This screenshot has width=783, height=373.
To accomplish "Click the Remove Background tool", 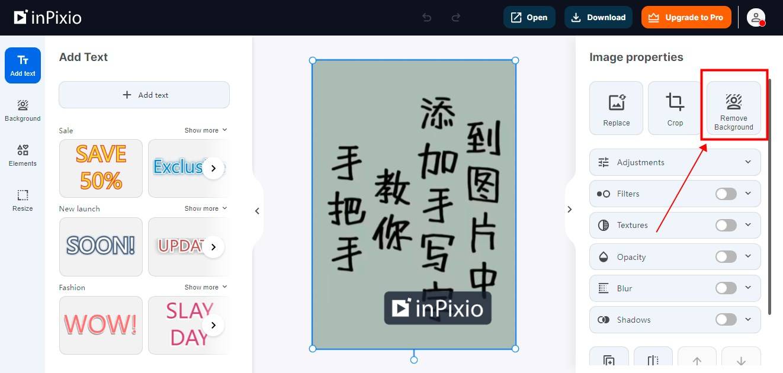I will [733, 108].
